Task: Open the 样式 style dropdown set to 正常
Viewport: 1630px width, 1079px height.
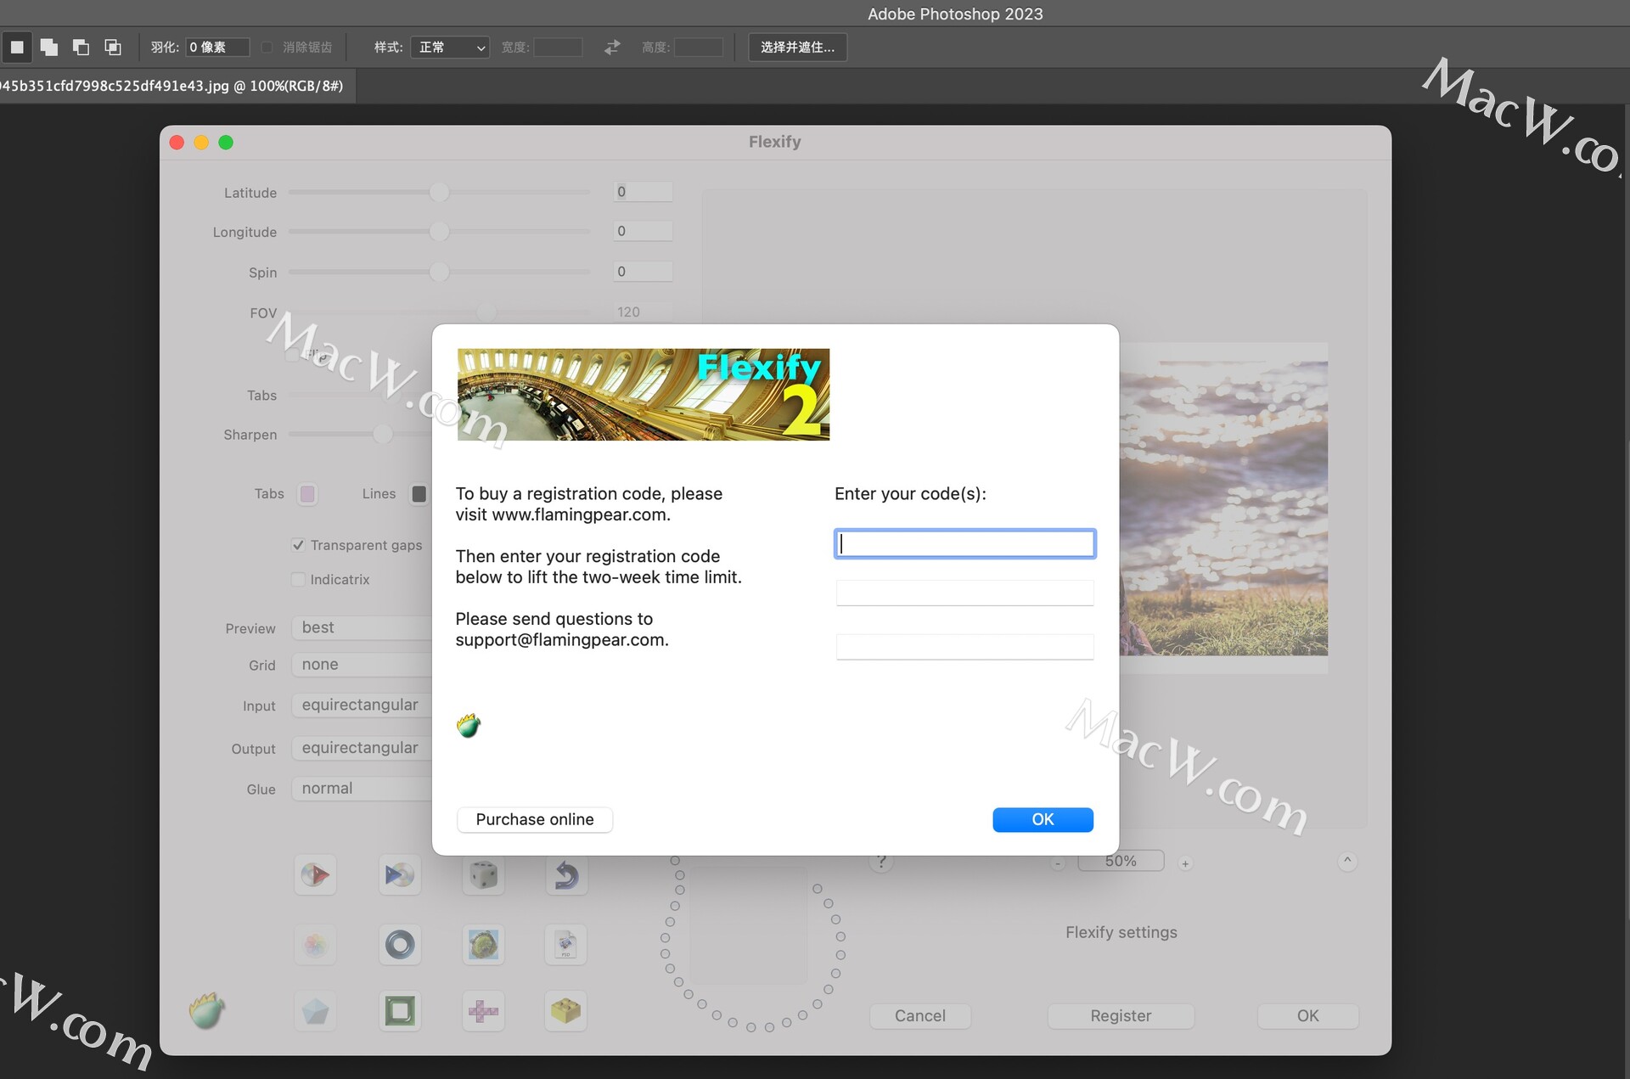Action: [450, 48]
